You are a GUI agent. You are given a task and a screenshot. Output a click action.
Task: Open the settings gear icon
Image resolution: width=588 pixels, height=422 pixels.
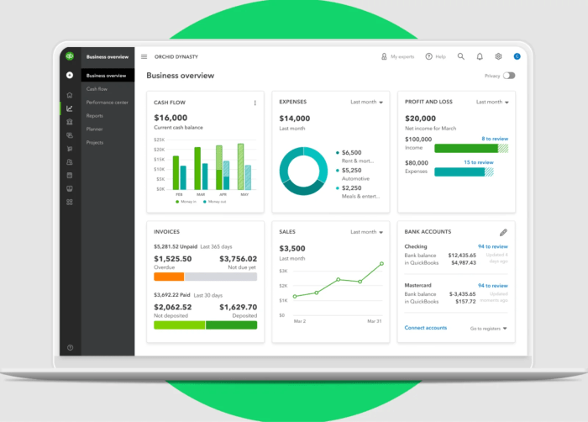[498, 56]
